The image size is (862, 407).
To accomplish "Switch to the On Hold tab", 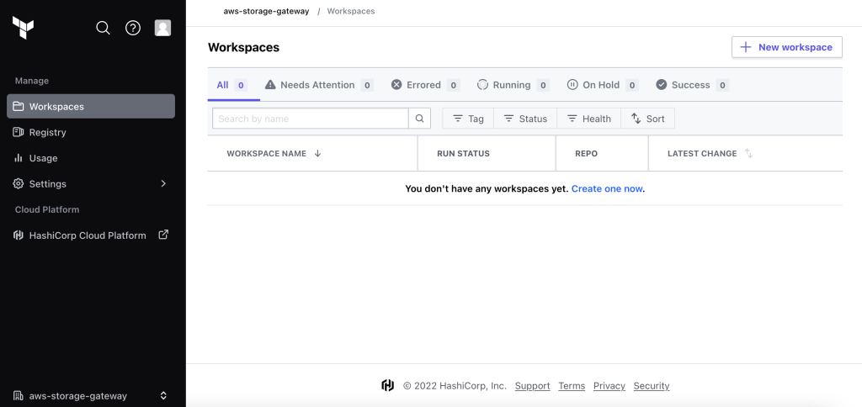I will coord(603,85).
